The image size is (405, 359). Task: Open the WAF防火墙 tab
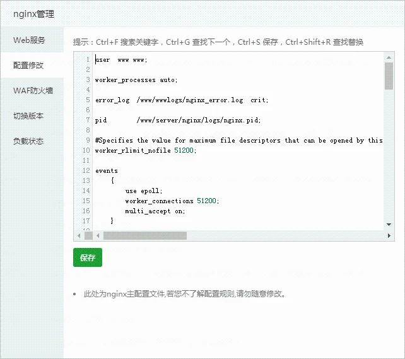pyautogui.click(x=33, y=91)
